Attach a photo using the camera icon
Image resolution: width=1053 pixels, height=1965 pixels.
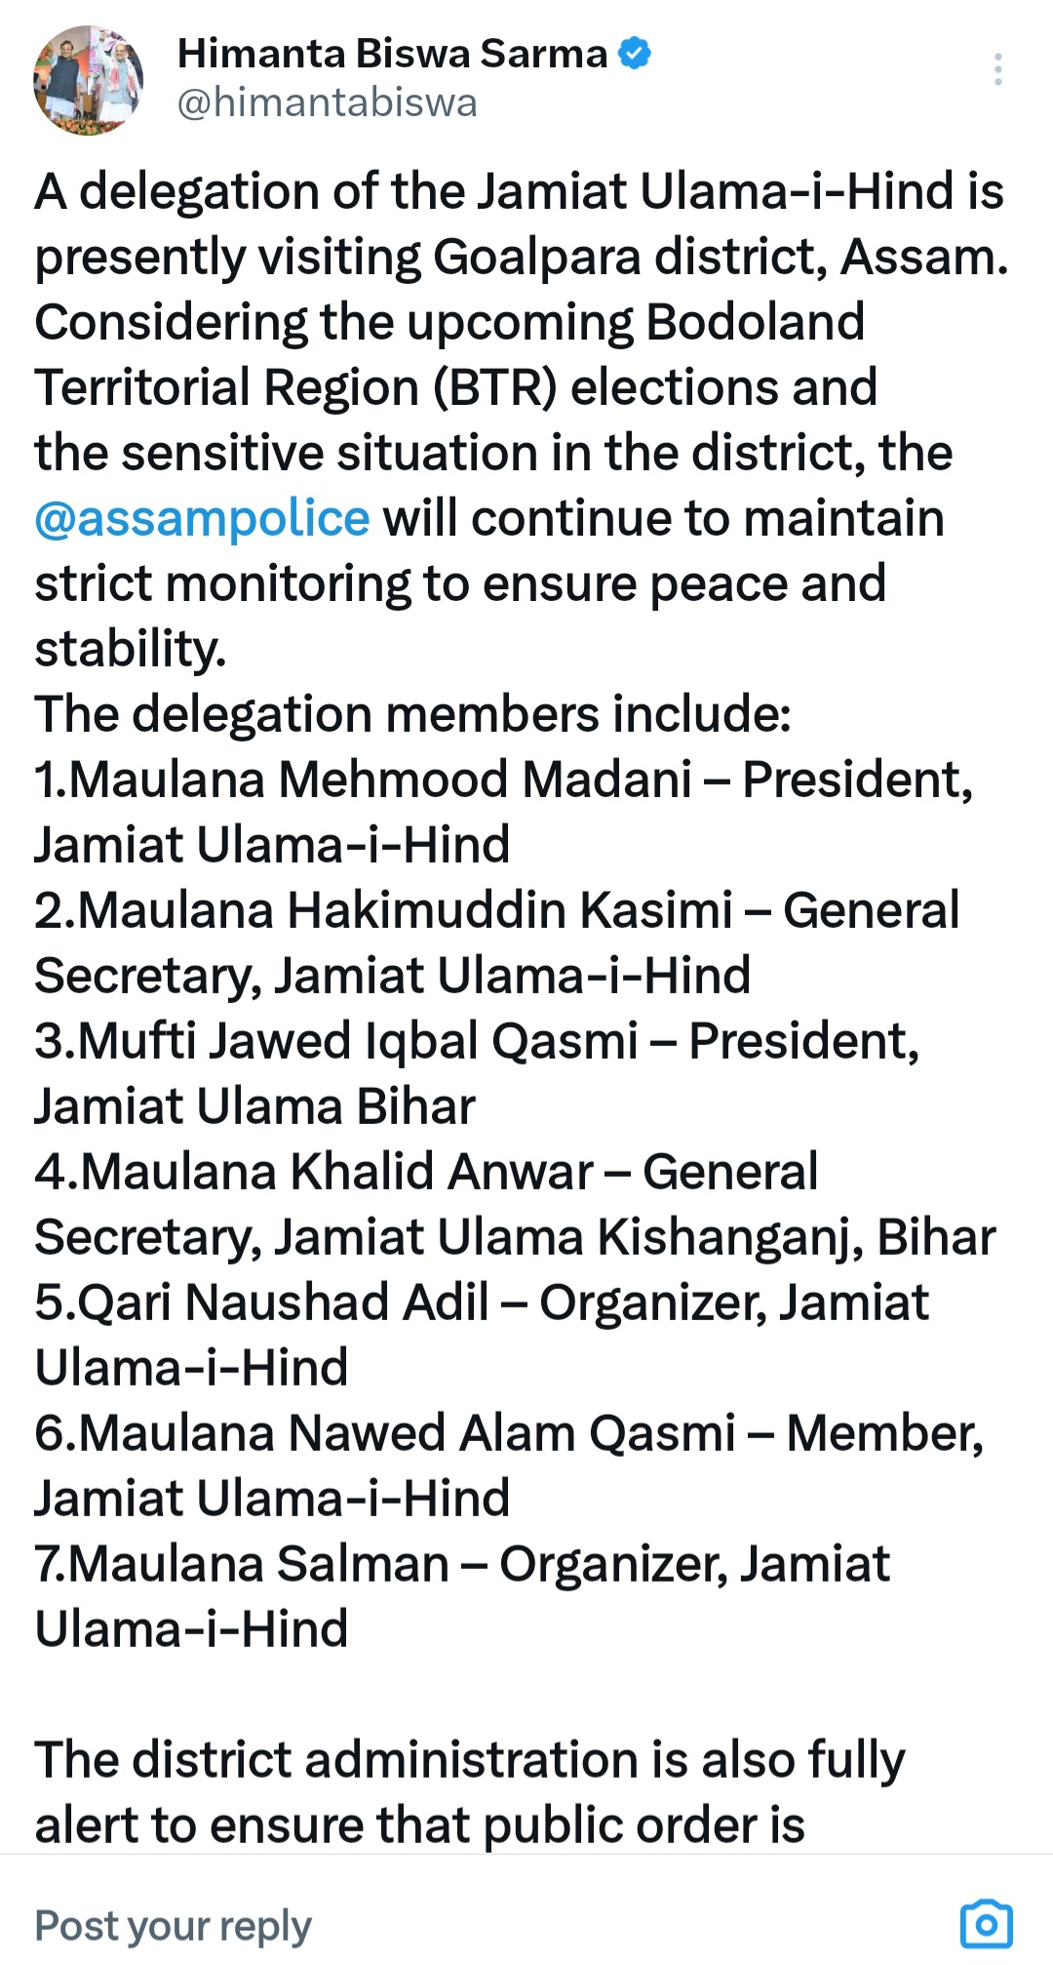[x=986, y=1924]
